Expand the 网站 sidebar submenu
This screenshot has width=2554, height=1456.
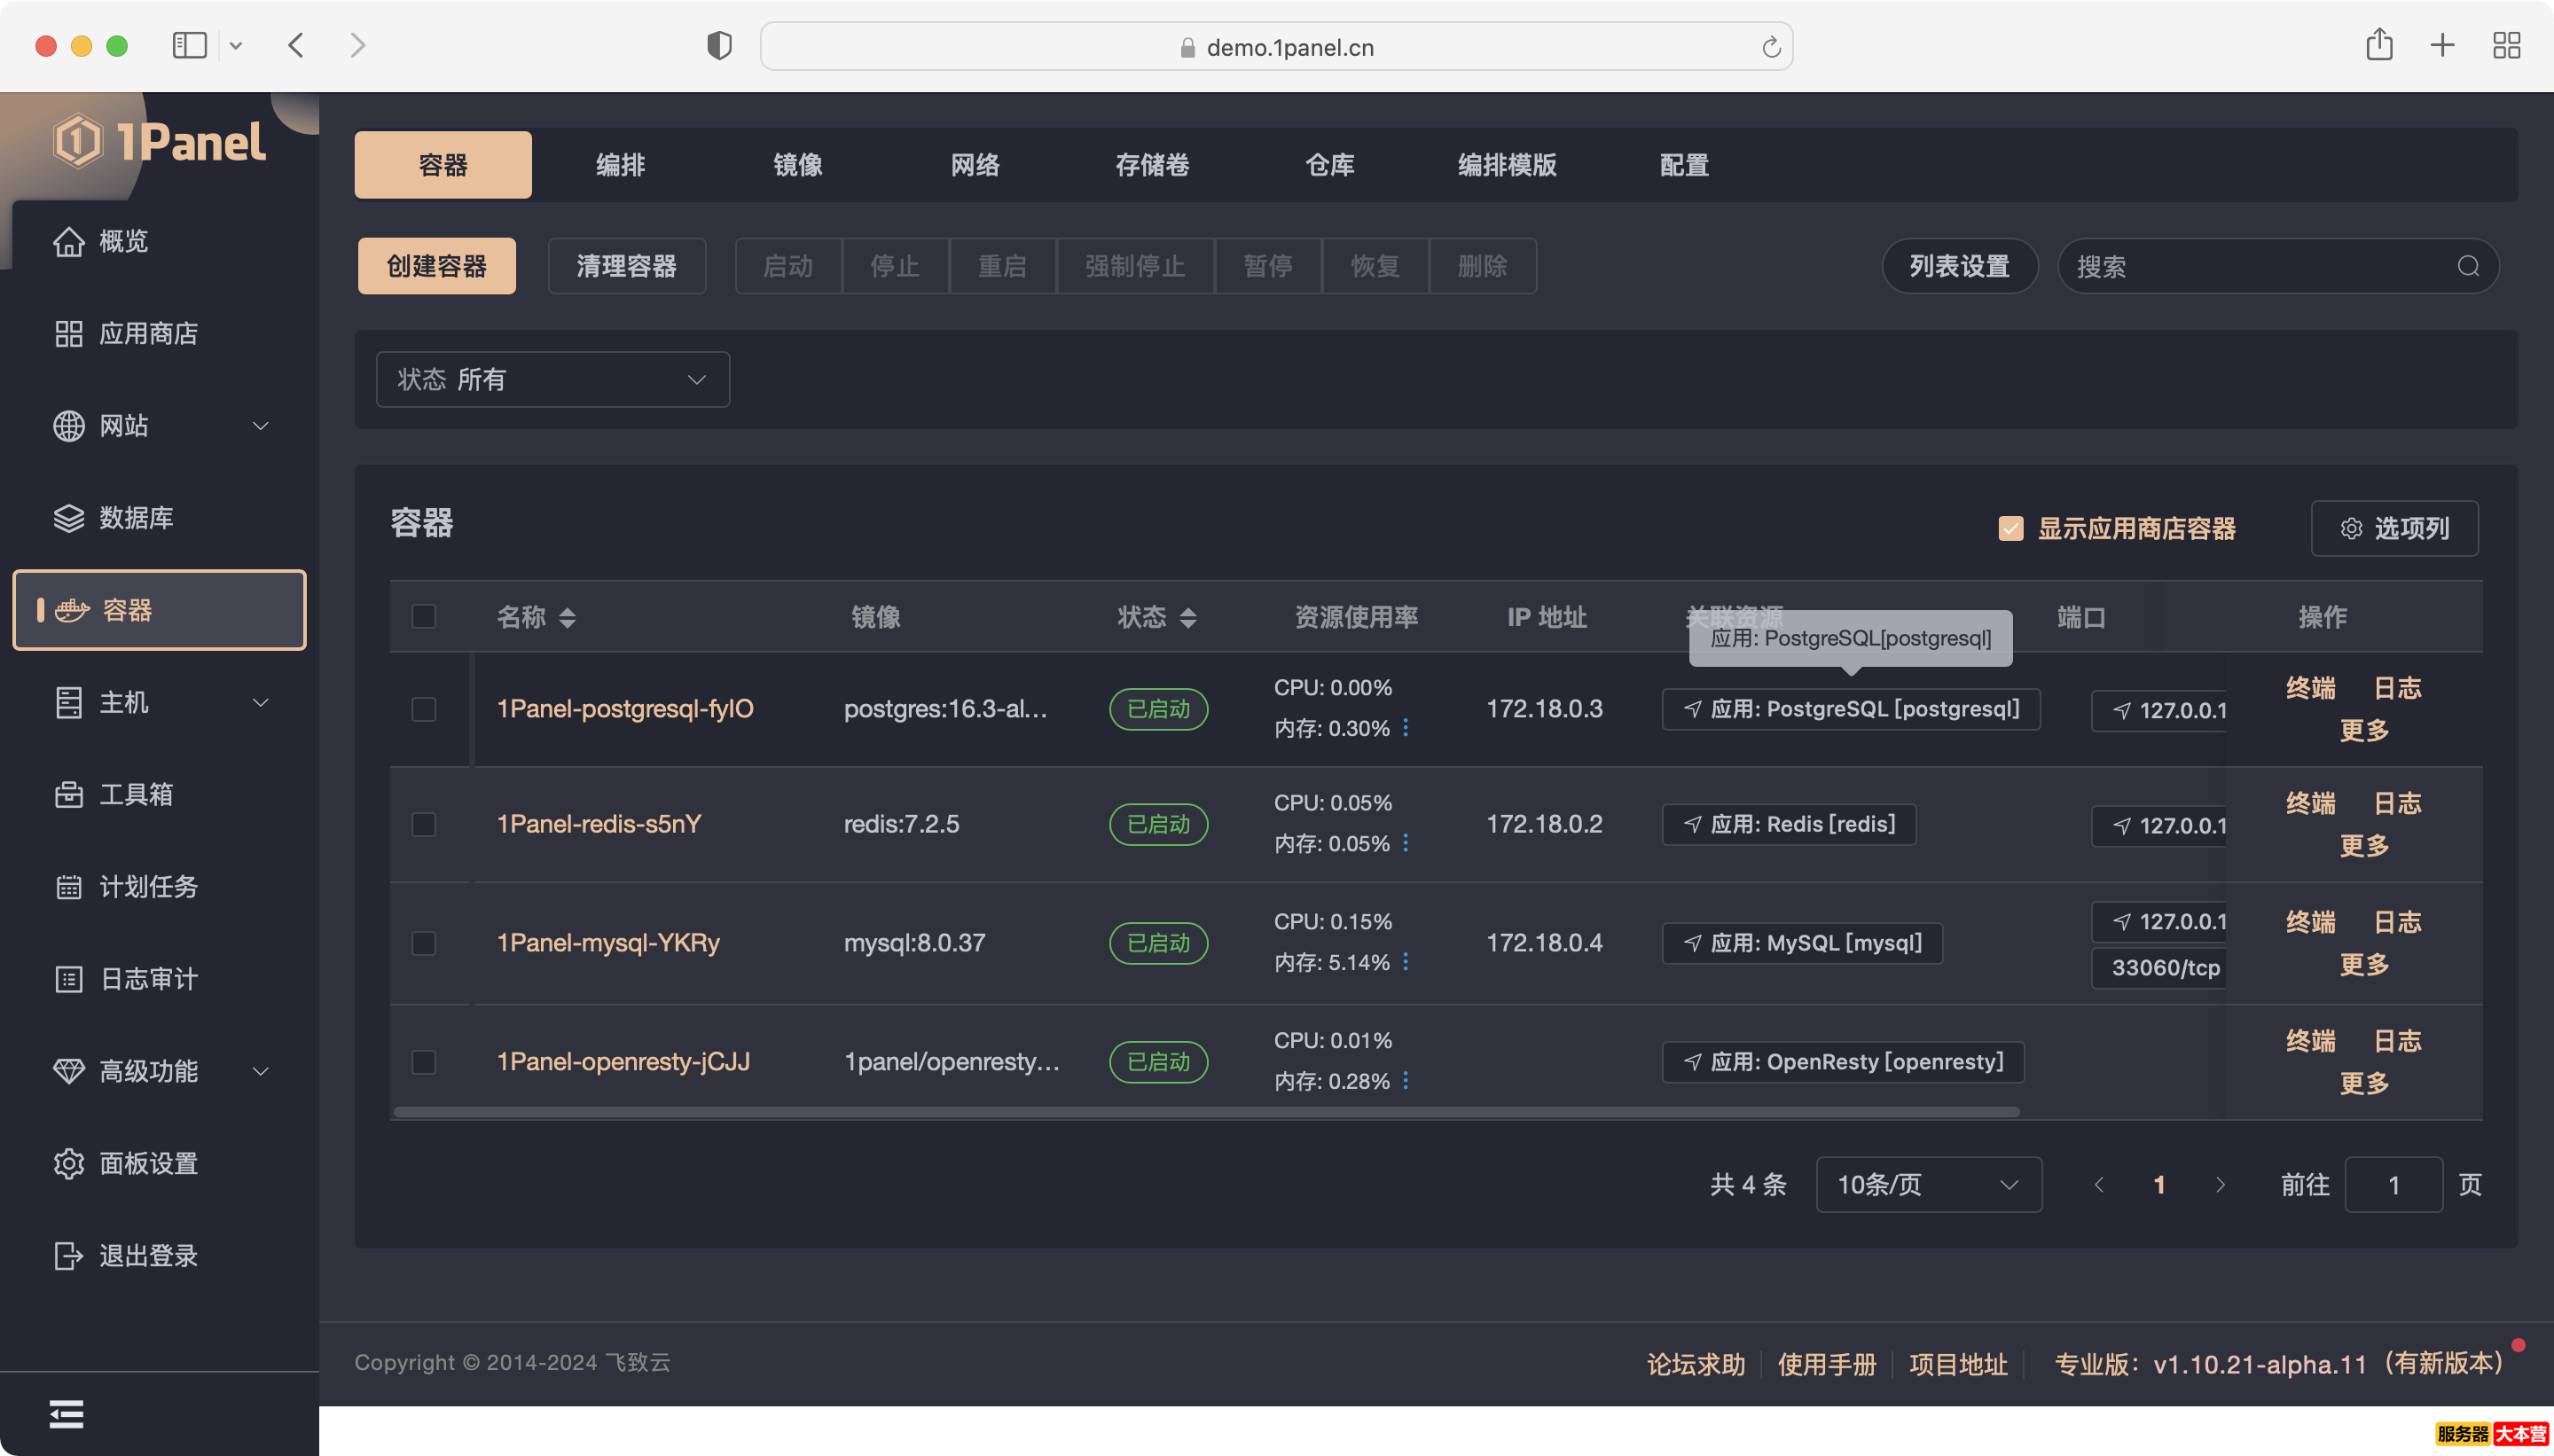(x=260, y=426)
